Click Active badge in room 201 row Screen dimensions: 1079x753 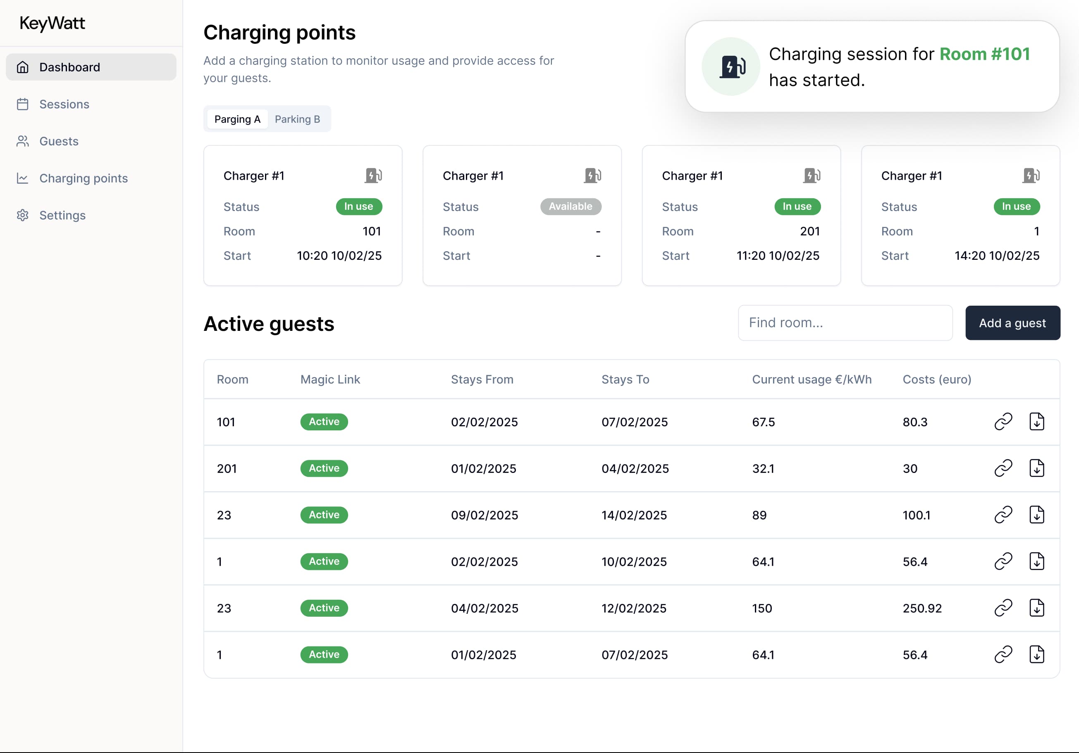pyautogui.click(x=324, y=468)
